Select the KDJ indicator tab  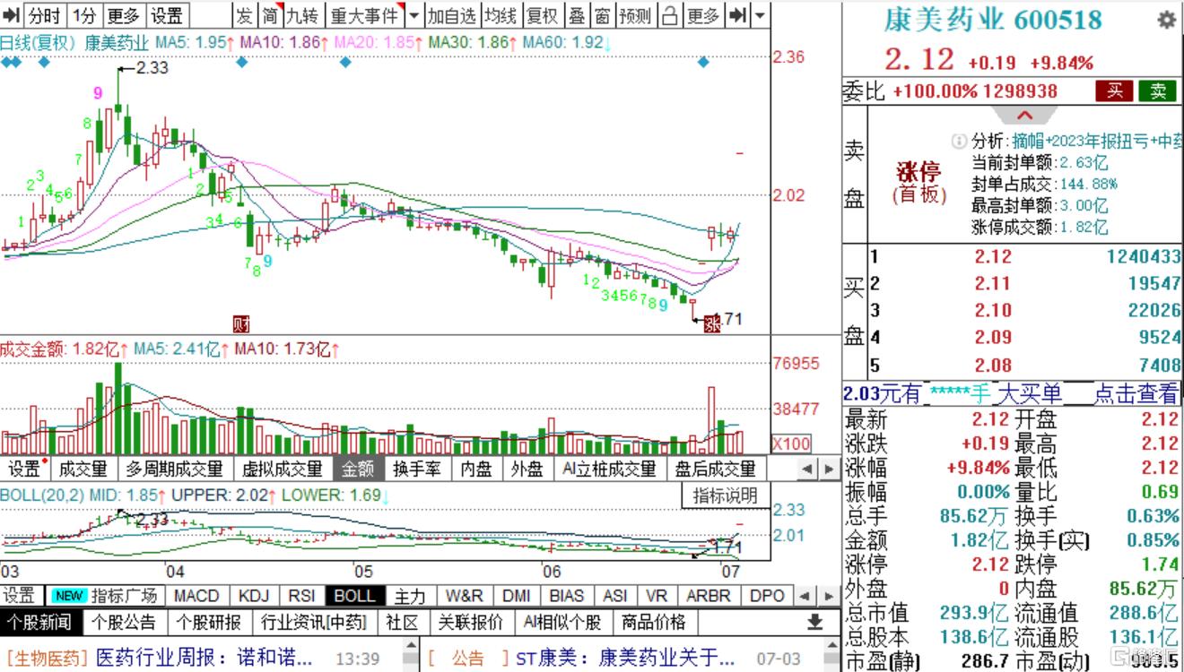(254, 596)
